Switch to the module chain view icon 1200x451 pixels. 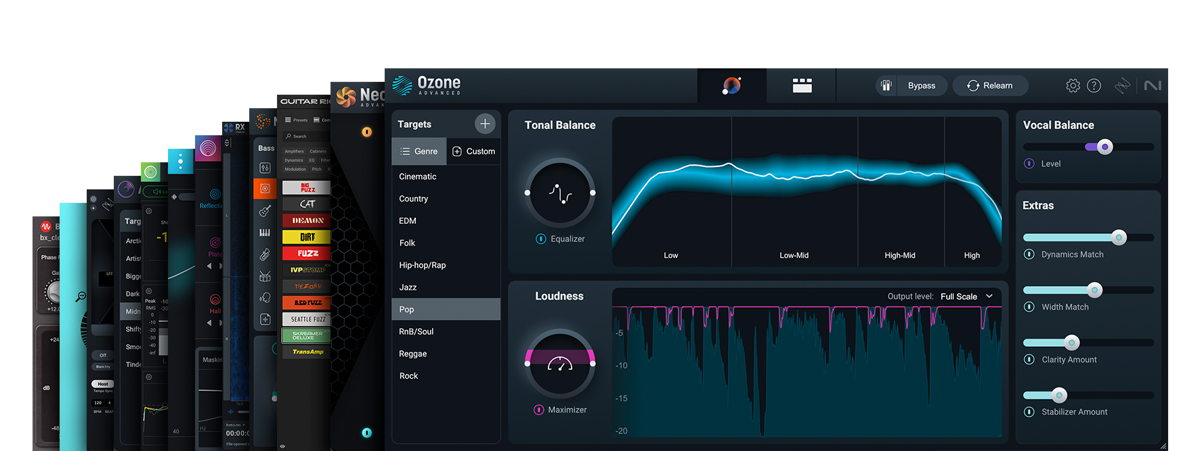[x=802, y=86]
